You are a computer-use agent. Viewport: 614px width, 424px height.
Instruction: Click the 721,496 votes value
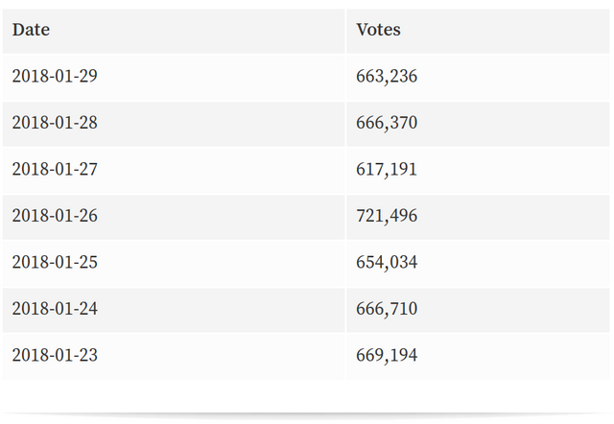click(x=387, y=216)
